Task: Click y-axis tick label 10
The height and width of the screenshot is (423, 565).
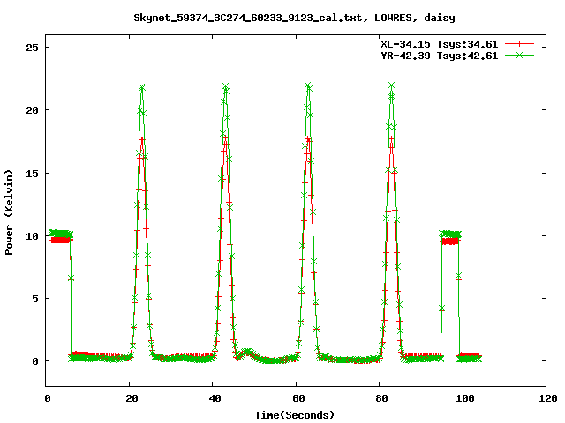Action: click(32, 236)
